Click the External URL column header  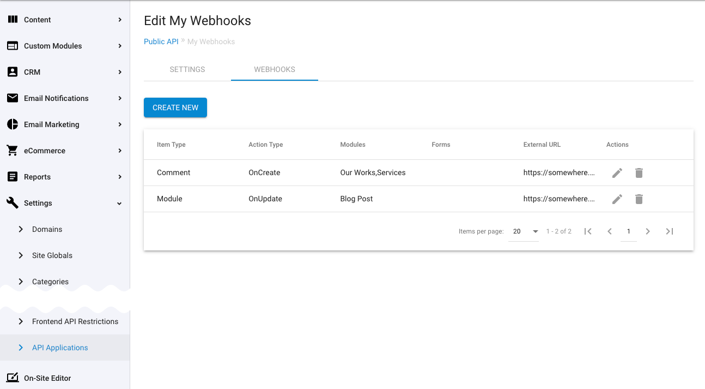pos(542,145)
